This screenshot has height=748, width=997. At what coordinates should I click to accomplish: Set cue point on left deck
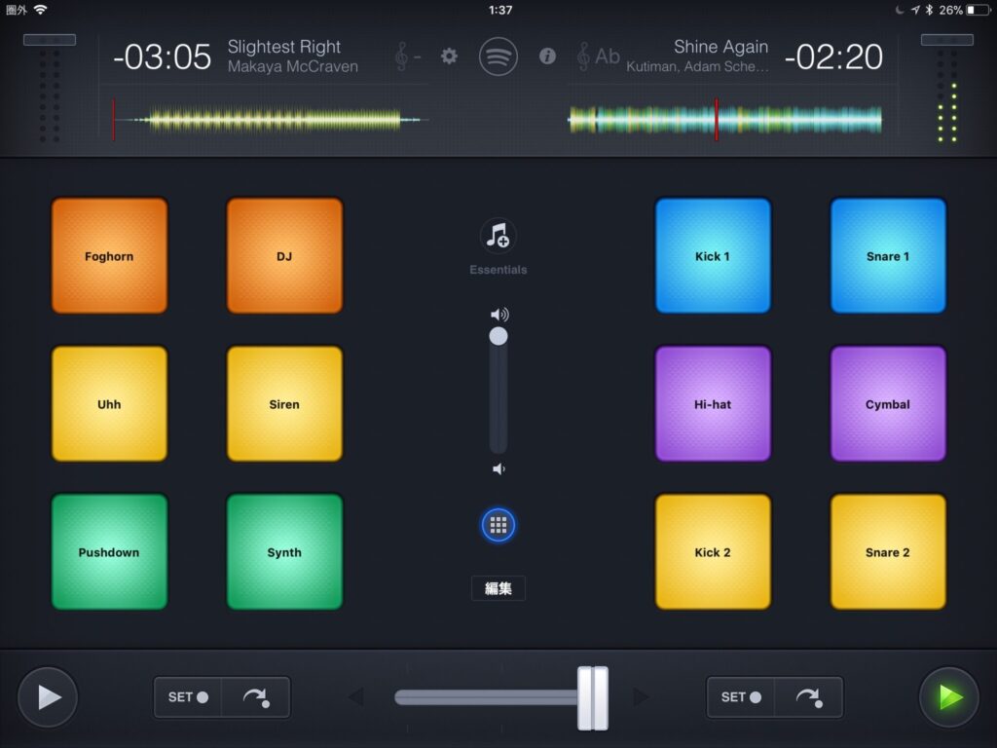coord(188,697)
